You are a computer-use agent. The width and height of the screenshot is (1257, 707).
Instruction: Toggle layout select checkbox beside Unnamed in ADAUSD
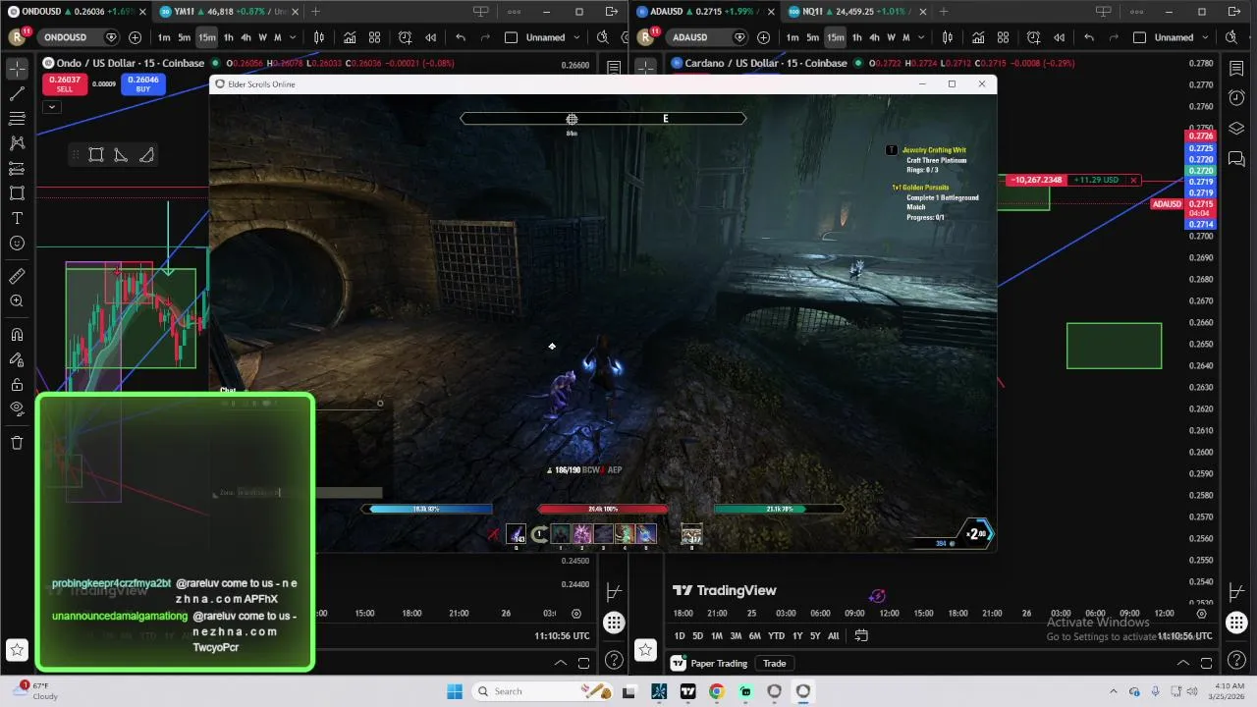[x=1139, y=37]
